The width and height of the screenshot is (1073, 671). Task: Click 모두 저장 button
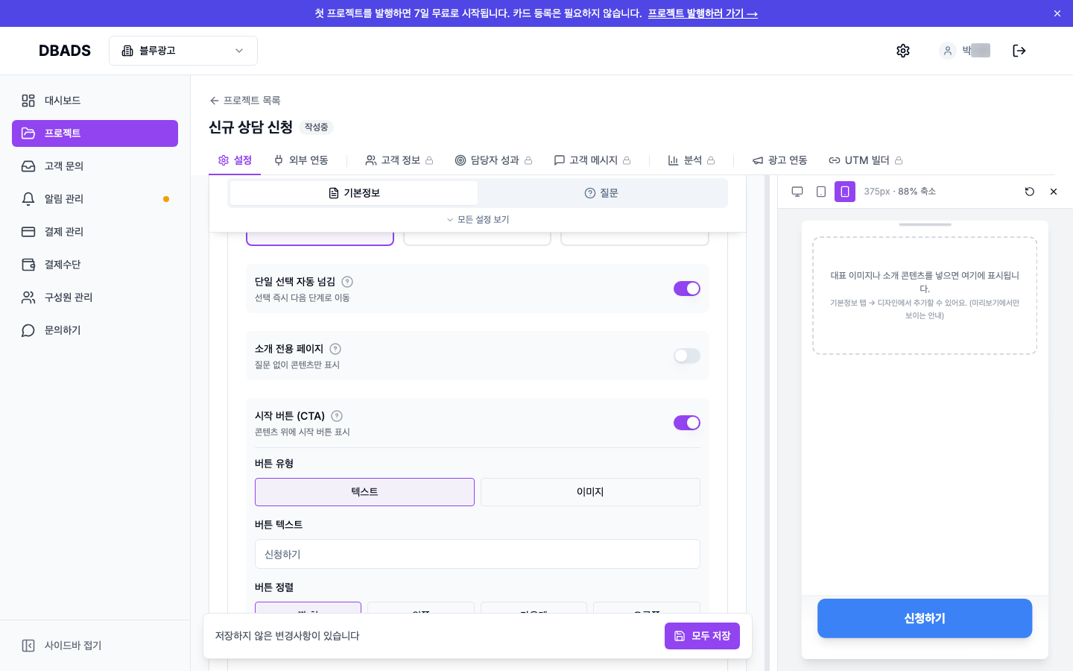(x=702, y=636)
